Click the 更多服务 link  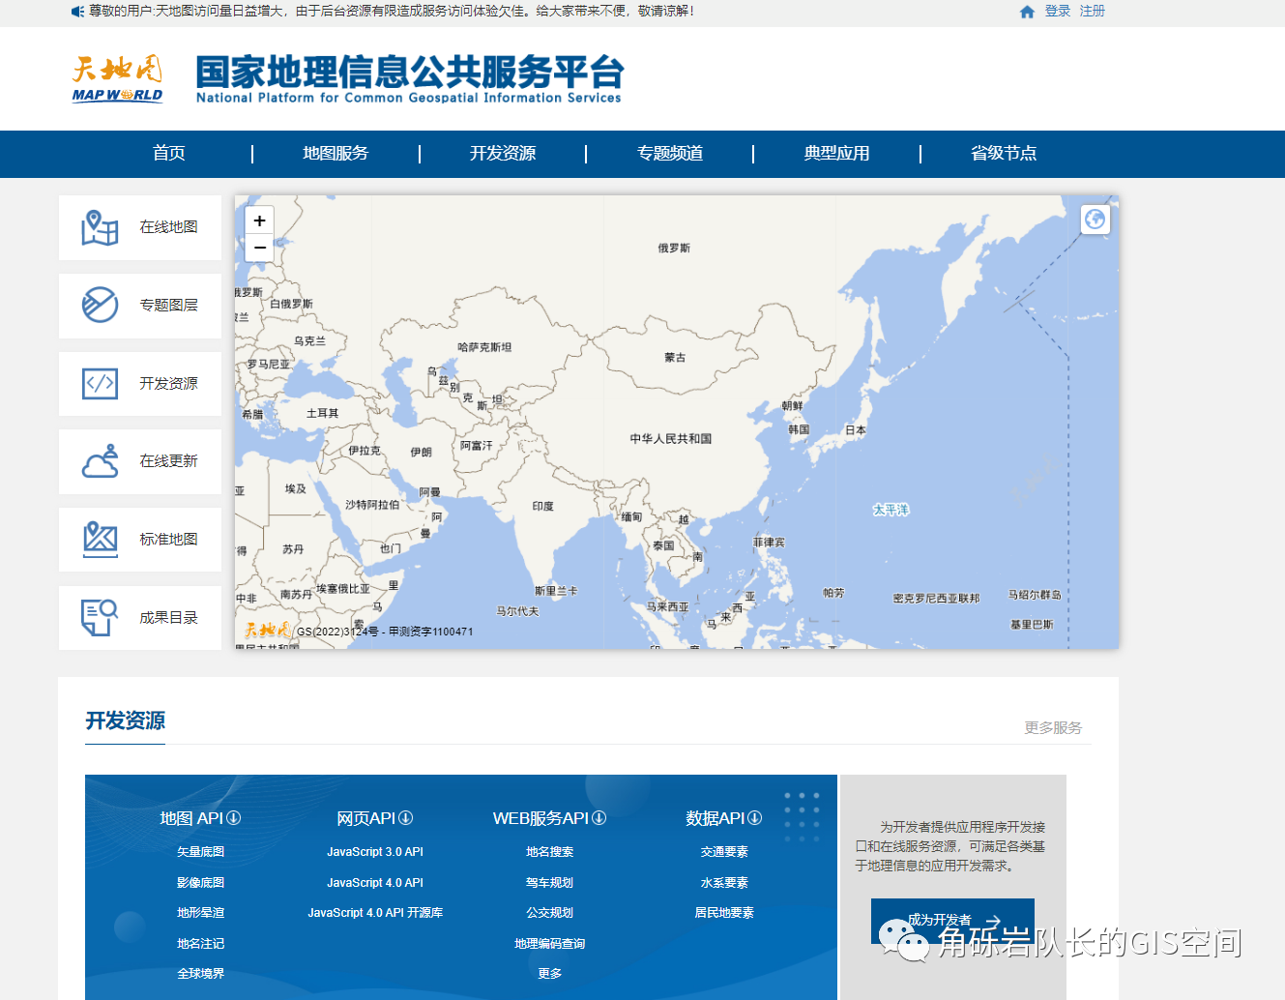coord(1053,727)
